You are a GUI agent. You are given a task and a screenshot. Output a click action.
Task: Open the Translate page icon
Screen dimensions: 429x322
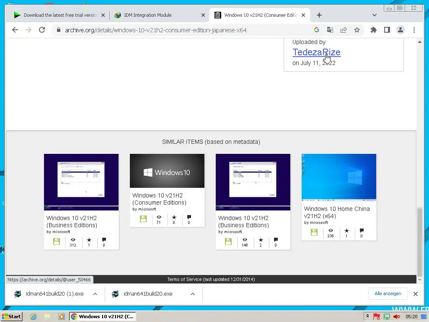pos(330,30)
